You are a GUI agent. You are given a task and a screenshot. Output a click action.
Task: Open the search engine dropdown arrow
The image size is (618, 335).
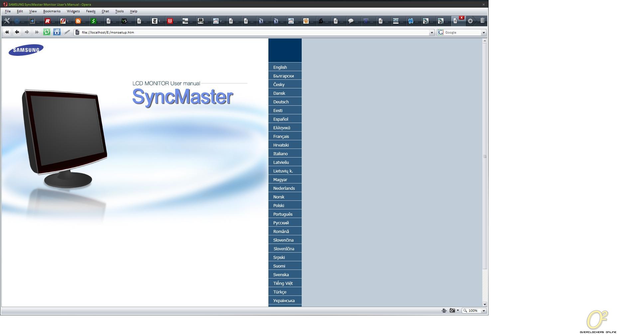pos(484,33)
